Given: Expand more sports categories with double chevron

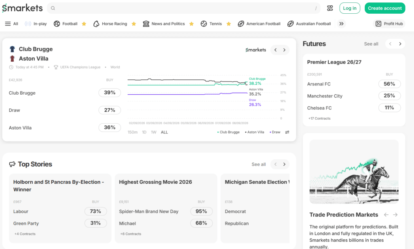Looking at the screenshot, I should pos(341,24).
